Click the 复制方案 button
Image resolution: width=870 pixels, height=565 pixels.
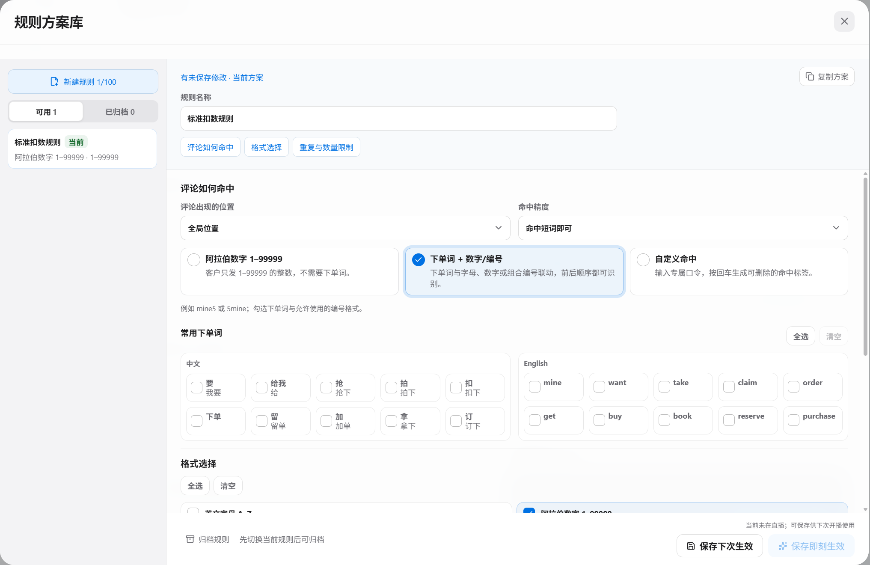click(x=826, y=77)
